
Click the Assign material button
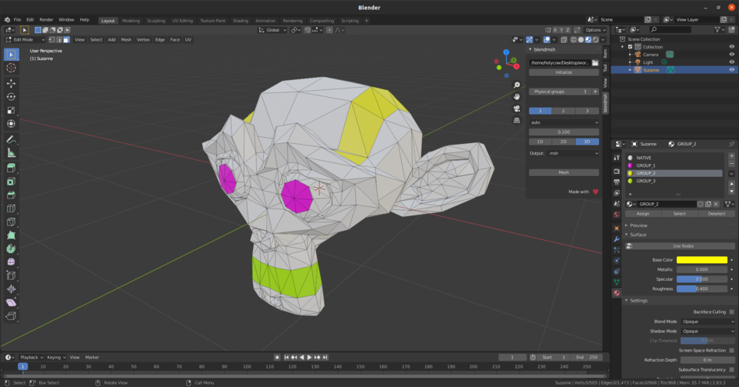643,214
